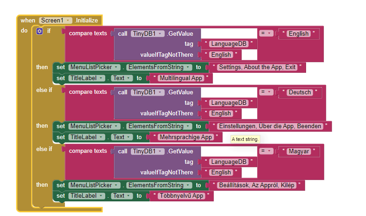Select LanguageDB tag string in the first condition
This screenshot has height=216, width=366.
[229, 44]
